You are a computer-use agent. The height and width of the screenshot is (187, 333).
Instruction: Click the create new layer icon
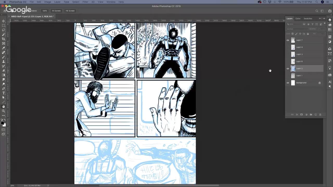(316, 115)
